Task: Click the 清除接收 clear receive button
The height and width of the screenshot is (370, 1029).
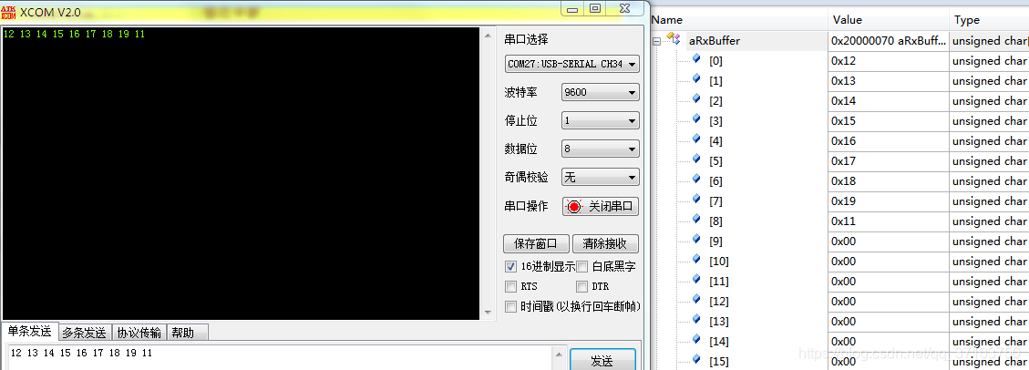Action: (x=605, y=243)
